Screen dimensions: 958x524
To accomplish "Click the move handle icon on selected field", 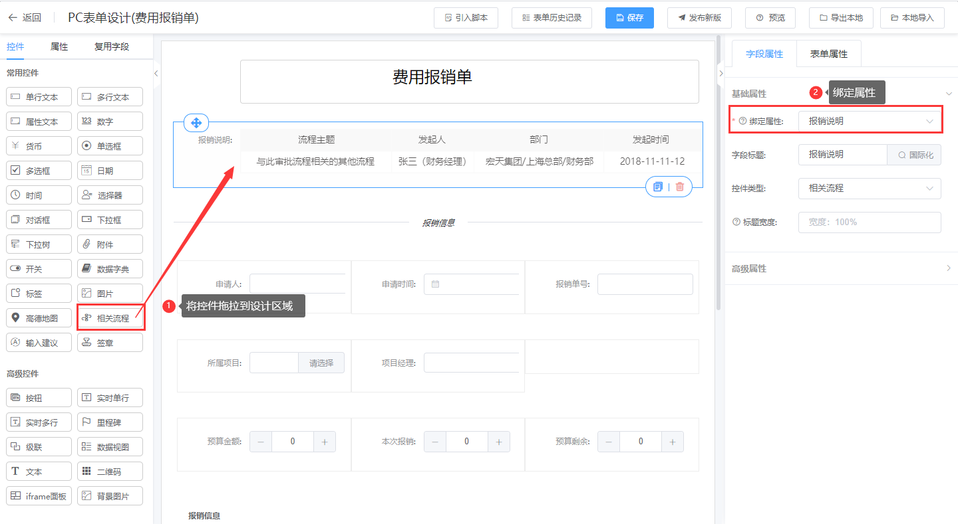I will pyautogui.click(x=196, y=123).
